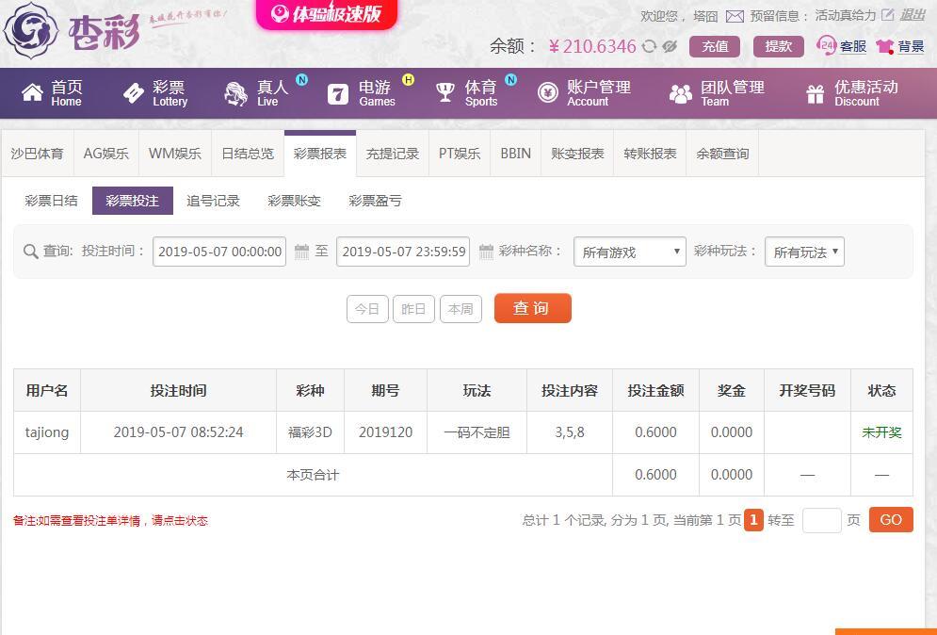Click the 24-hour customer service icon
937x635 pixels.
pos(826,45)
